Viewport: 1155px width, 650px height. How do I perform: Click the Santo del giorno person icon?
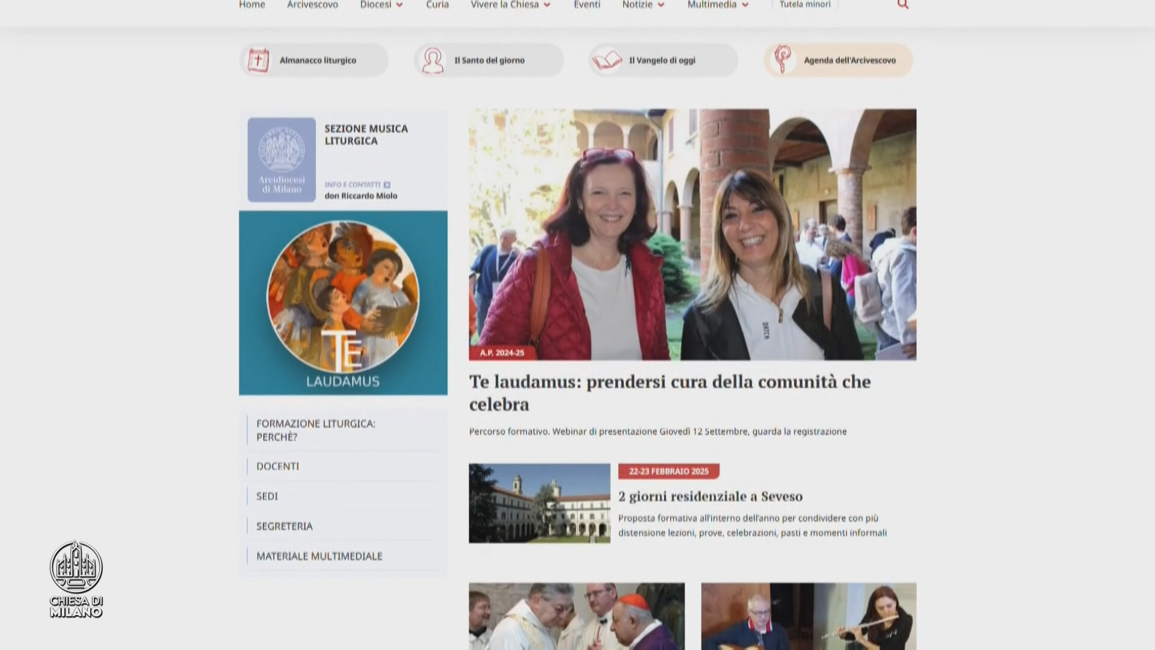click(433, 60)
